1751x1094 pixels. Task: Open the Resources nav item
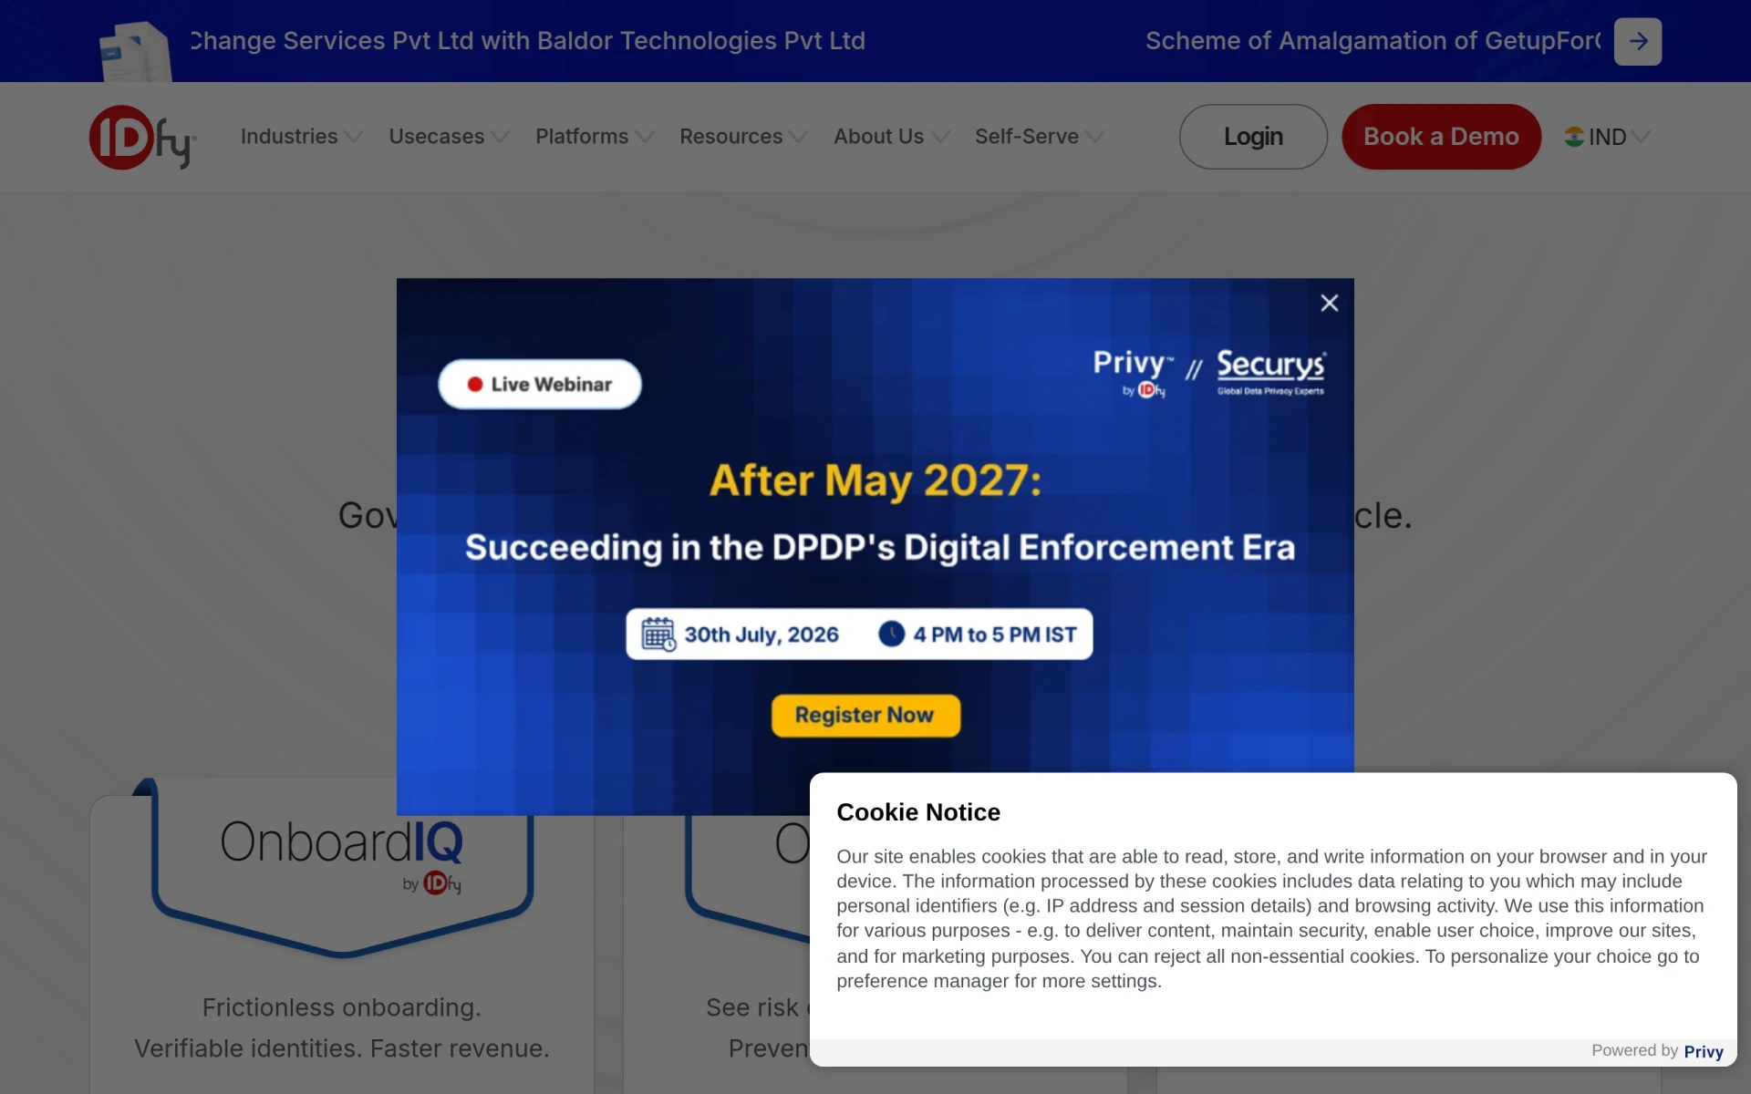click(731, 137)
